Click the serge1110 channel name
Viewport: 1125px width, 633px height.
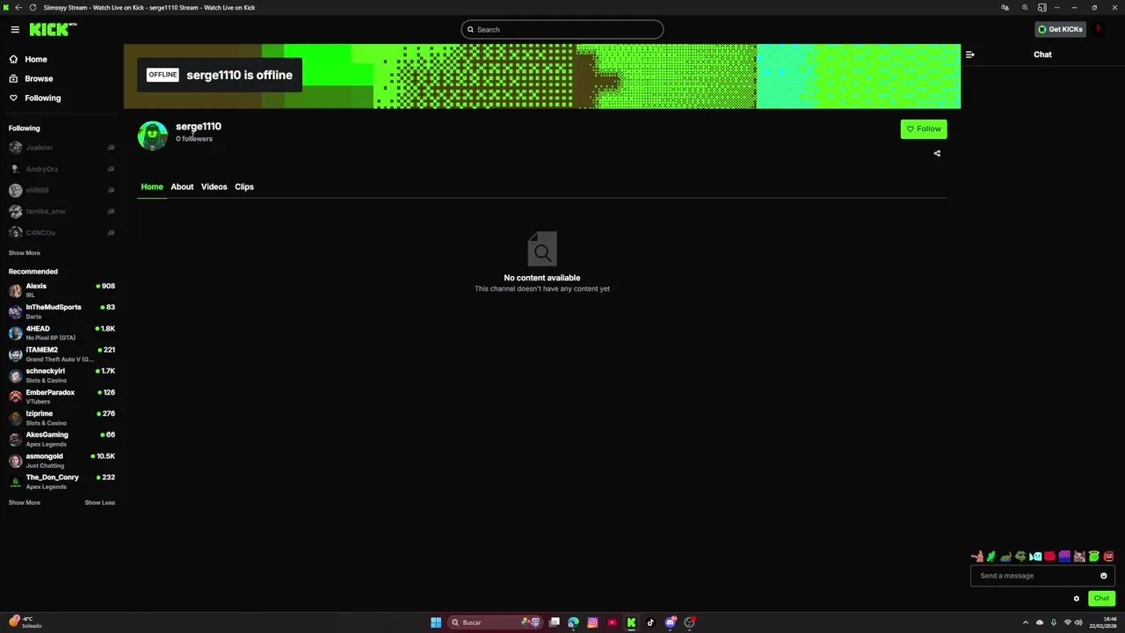tap(198, 127)
